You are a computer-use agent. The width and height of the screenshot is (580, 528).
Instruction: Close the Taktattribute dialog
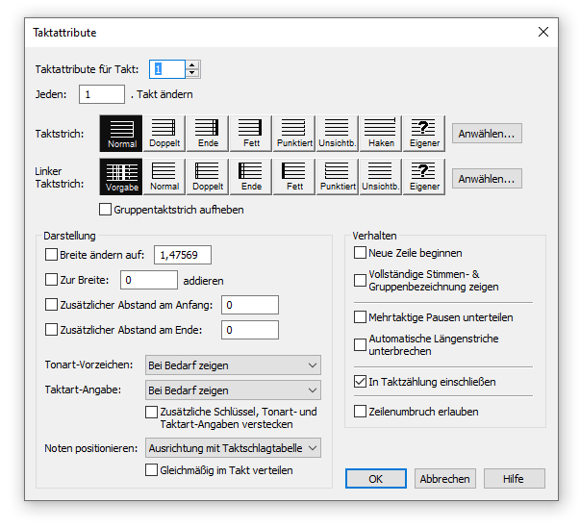click(543, 32)
